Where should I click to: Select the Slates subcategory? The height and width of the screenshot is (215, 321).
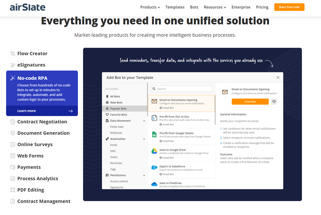tap(114, 157)
